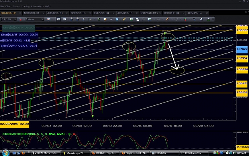Image resolution: width=249 pixels, height=156 pixels.
Task: Expand the ellipse shape tool dropdown
Action: [x=180, y=20]
